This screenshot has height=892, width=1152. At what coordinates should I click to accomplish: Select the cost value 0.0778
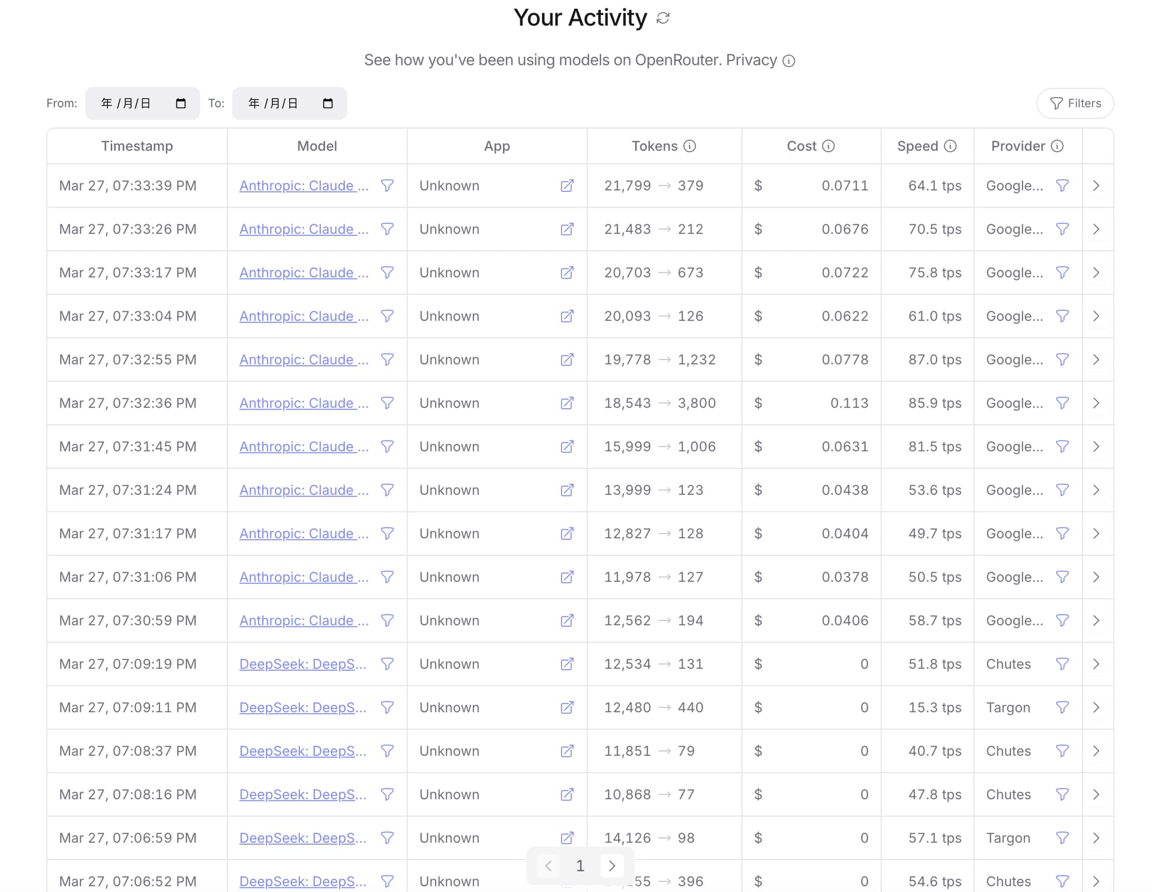tap(845, 360)
